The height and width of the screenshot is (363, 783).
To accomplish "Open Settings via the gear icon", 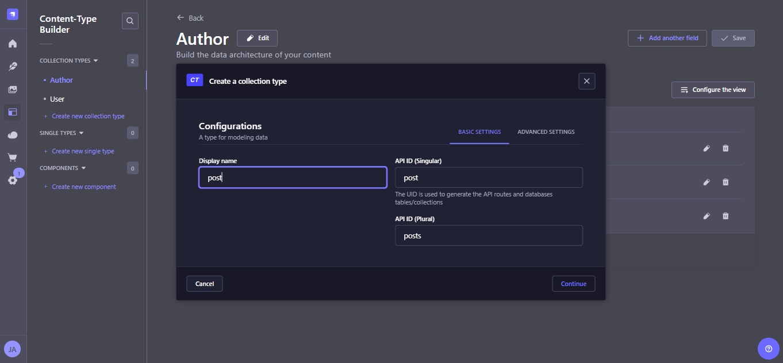I will pos(12,180).
